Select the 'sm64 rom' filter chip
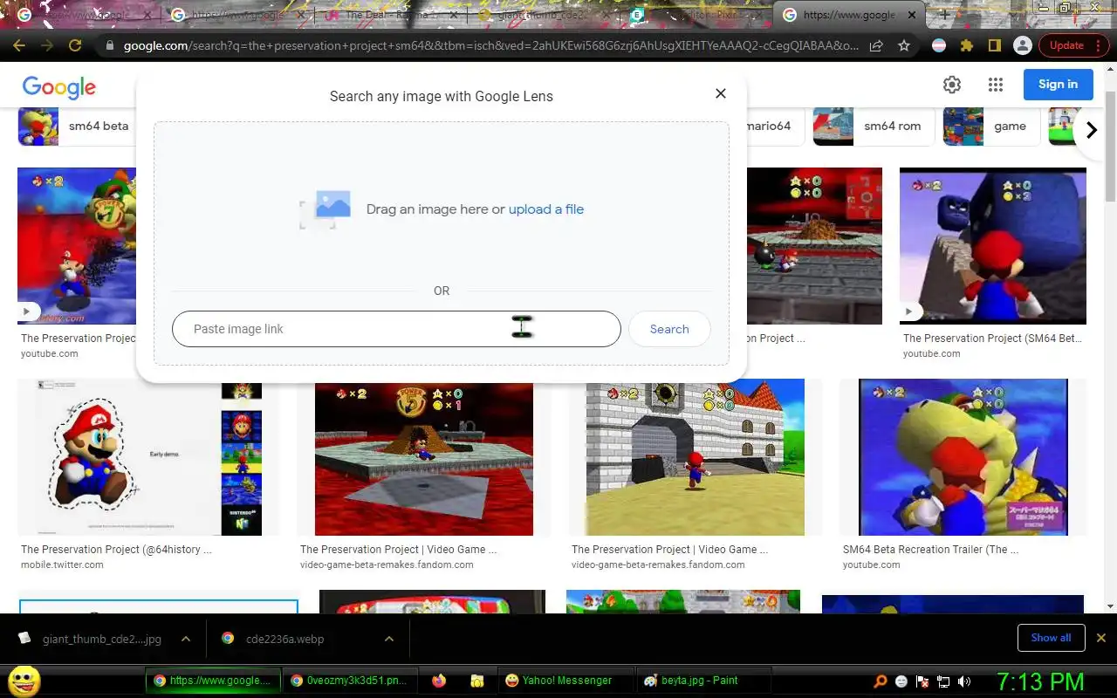This screenshot has height=698, width=1117. [874, 127]
